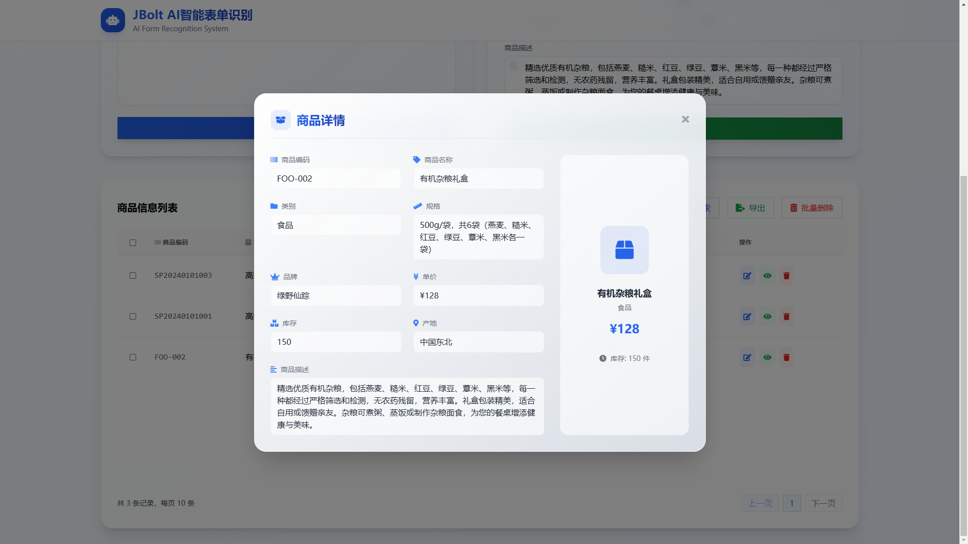Click the boxes icon next to 库存
This screenshot has width=968, height=544.
[x=274, y=323]
